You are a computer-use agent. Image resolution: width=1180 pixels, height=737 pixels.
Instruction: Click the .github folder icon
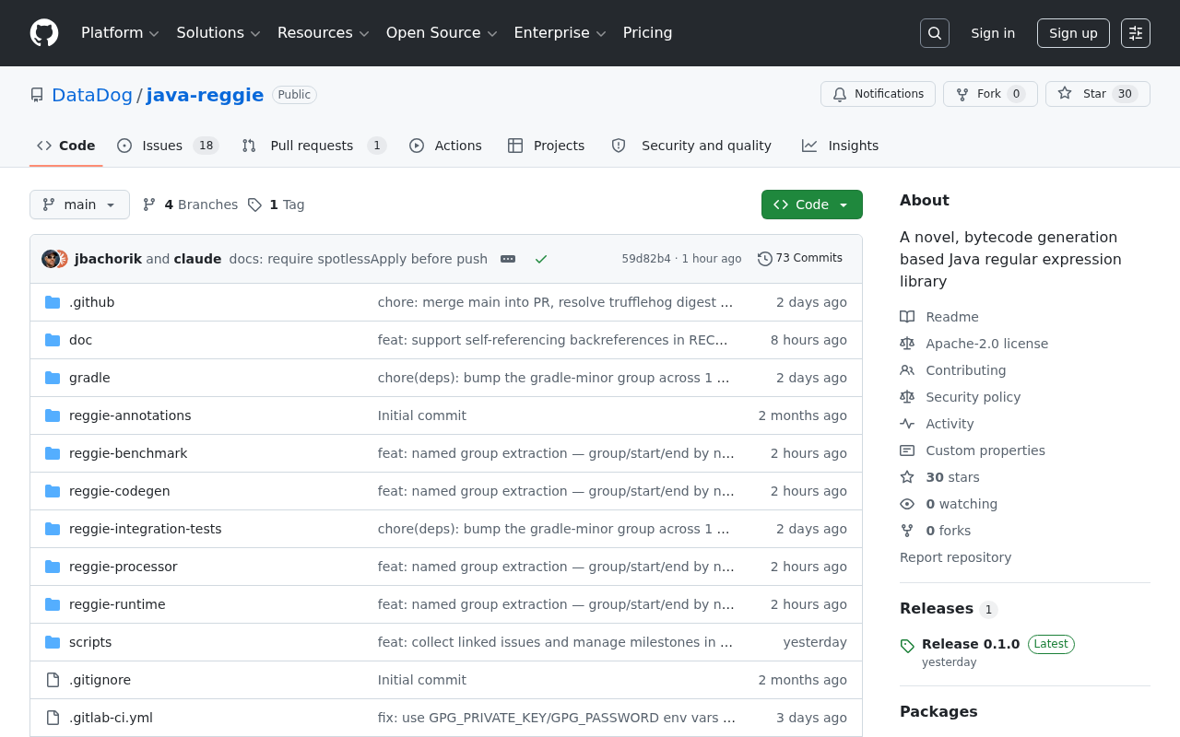click(x=53, y=302)
